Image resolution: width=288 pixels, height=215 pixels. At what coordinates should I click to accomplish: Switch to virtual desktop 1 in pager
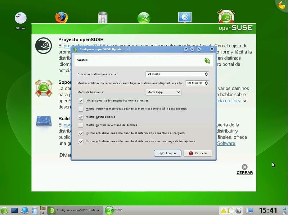43,208
